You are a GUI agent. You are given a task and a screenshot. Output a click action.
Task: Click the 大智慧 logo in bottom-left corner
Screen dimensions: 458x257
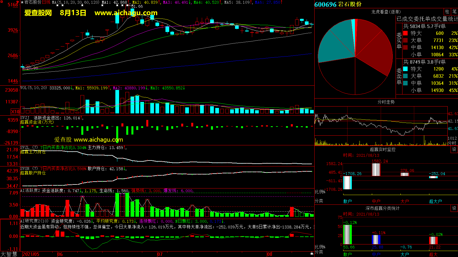(9, 254)
